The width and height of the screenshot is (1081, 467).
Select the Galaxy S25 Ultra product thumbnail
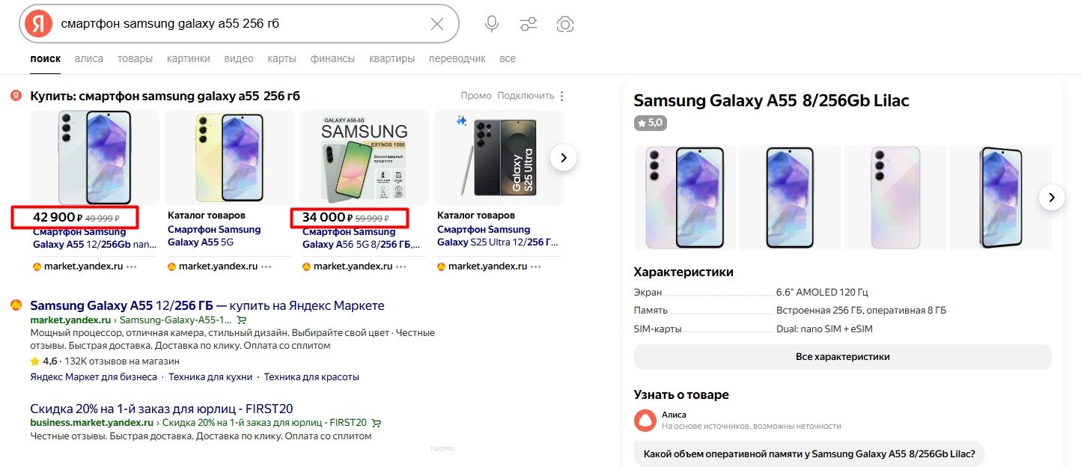[499, 157]
